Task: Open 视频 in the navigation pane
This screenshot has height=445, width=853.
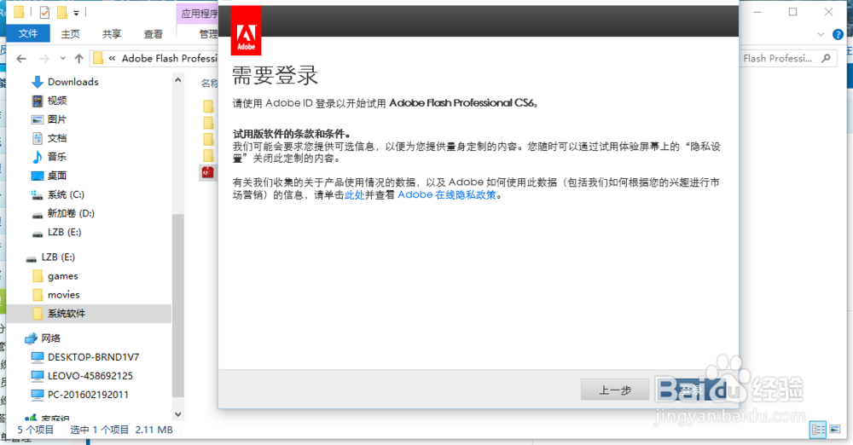Action: (56, 101)
